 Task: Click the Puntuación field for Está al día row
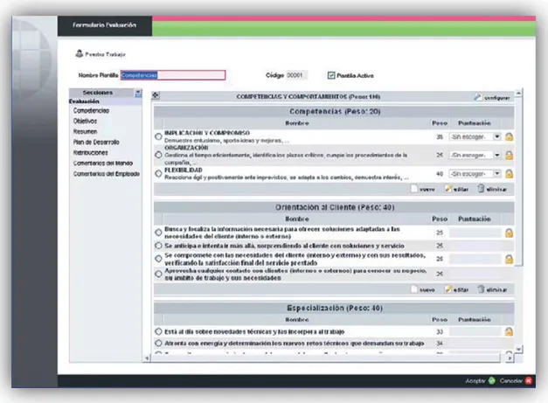pyautogui.click(x=475, y=331)
